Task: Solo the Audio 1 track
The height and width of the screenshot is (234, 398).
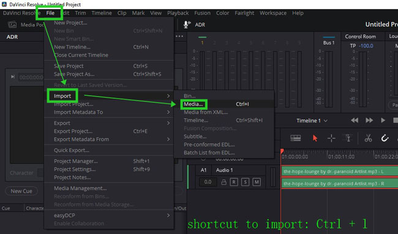Action: click(245, 182)
